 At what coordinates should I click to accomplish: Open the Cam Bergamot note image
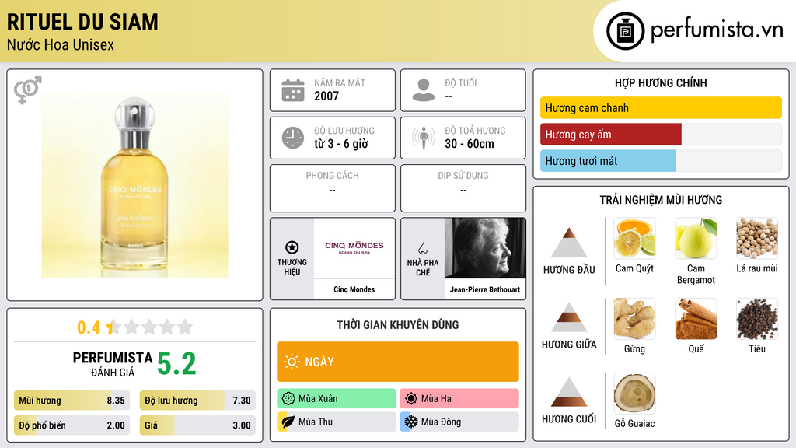(x=696, y=238)
